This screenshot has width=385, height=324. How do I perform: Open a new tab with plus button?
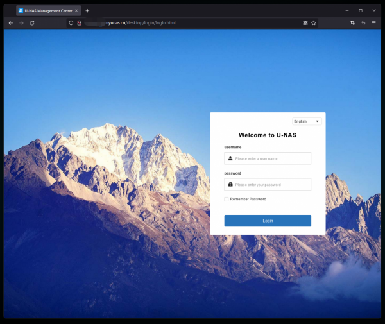coord(87,10)
